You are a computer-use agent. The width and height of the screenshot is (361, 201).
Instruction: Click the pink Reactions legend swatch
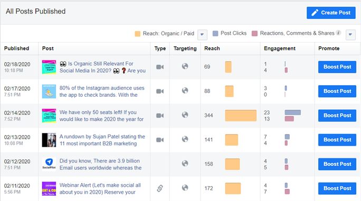pos(254,34)
